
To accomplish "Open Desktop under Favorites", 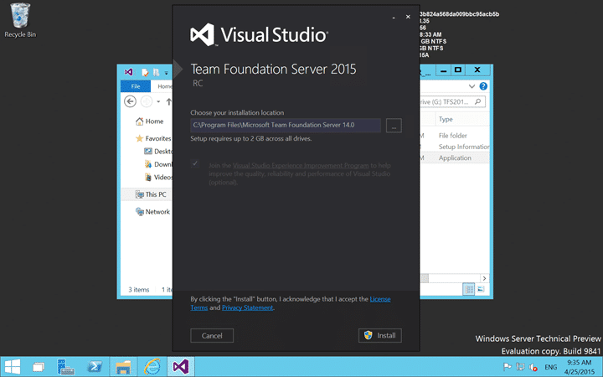I will point(158,151).
